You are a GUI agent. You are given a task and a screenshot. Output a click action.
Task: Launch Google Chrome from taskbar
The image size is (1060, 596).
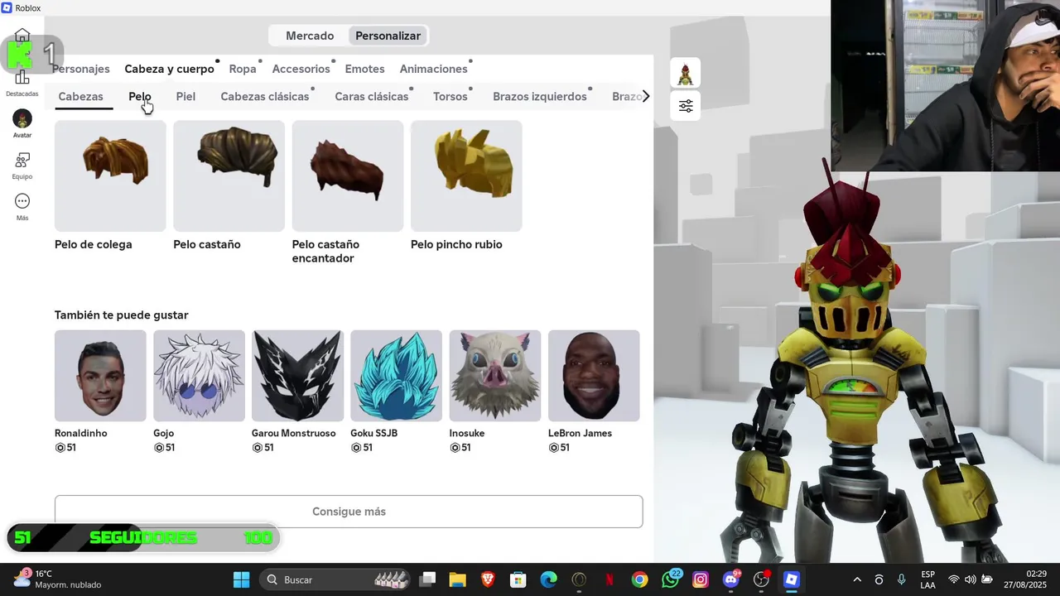(x=639, y=579)
